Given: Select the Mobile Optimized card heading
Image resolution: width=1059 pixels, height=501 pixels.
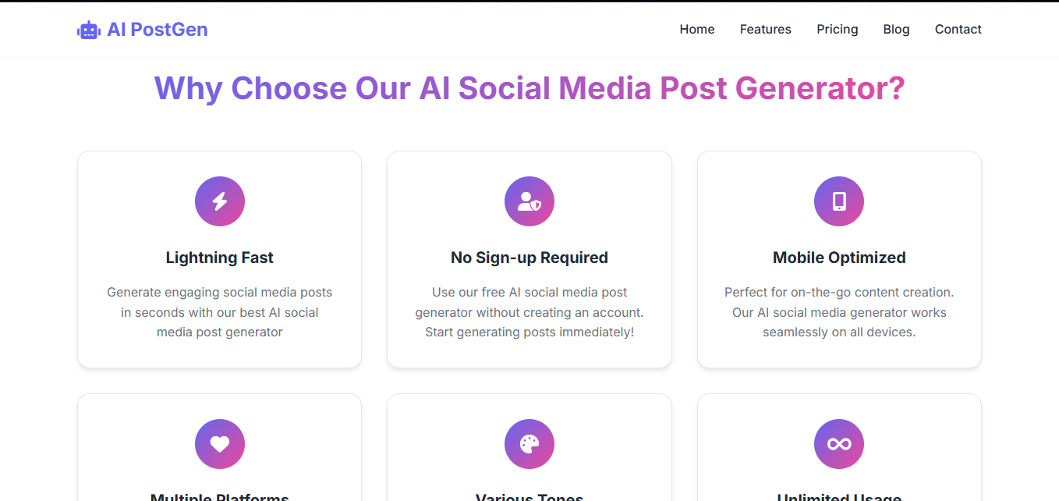Looking at the screenshot, I should (x=839, y=258).
